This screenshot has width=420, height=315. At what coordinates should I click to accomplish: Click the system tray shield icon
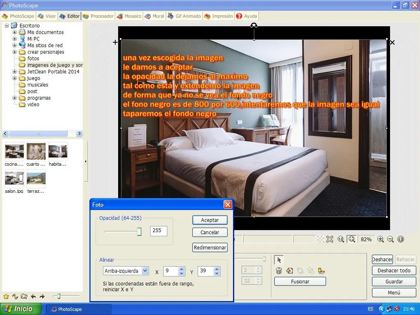[x=397, y=309]
